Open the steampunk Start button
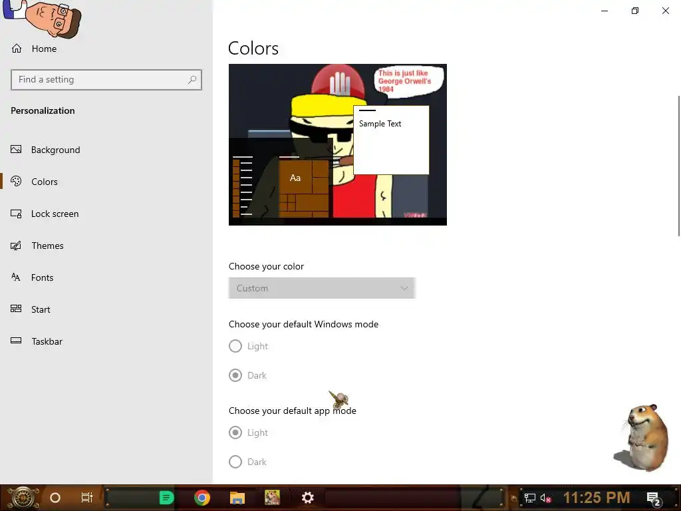This screenshot has height=511, width=681. coord(23,498)
